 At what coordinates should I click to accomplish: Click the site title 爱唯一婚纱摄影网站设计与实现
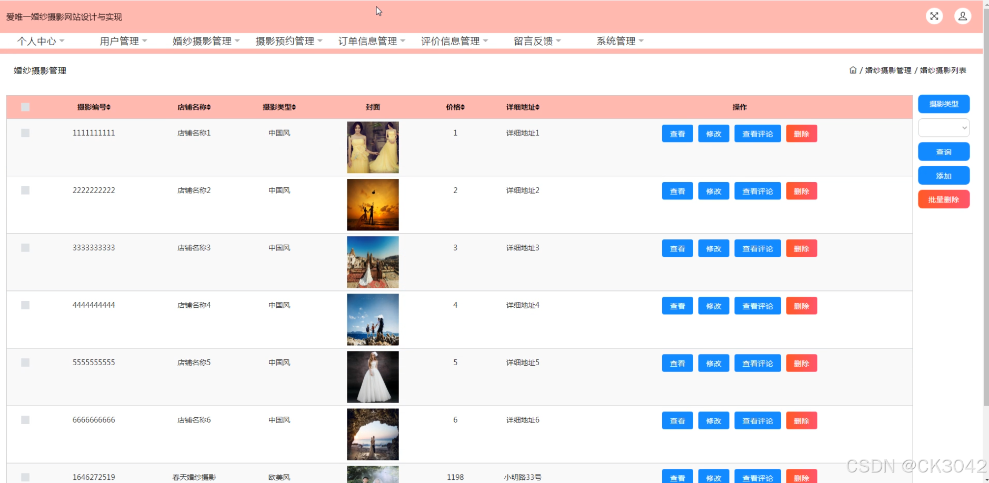(x=64, y=17)
